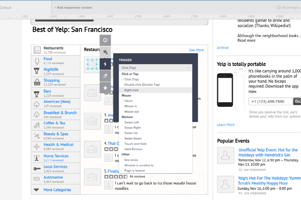Image resolution: width=301 pixels, height=200 pixels.
Task: Open the lightning bolt interactions panel
Action: (x=105, y=64)
